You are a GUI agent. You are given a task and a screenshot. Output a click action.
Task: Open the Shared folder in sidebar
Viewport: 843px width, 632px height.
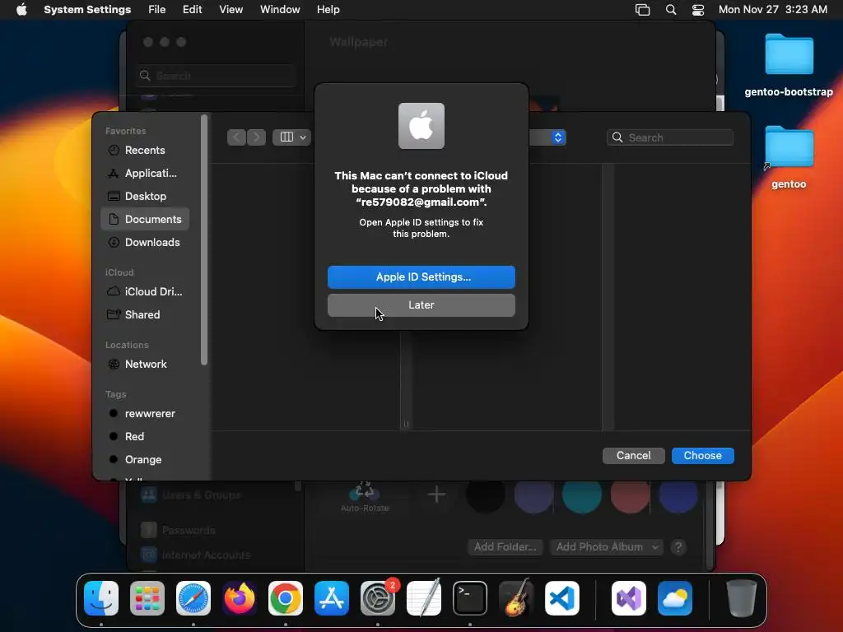(x=145, y=315)
